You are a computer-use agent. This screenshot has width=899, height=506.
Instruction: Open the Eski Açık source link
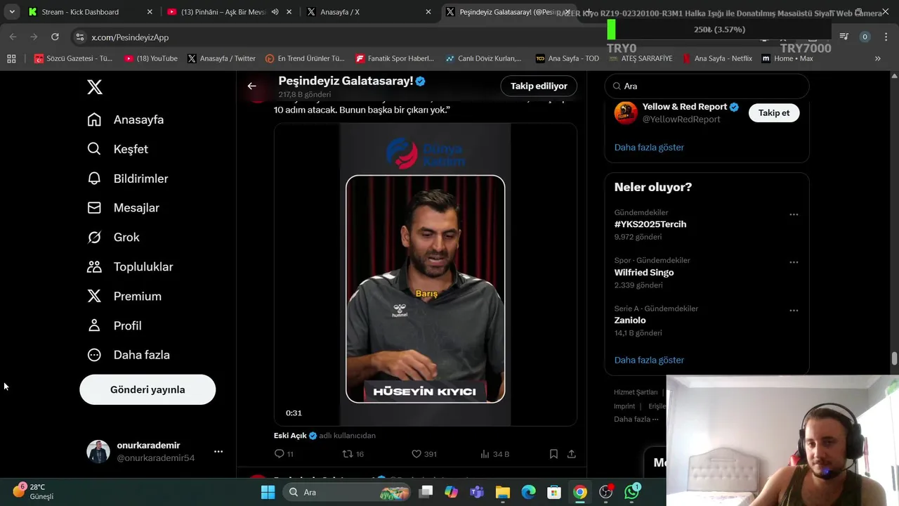(290, 436)
